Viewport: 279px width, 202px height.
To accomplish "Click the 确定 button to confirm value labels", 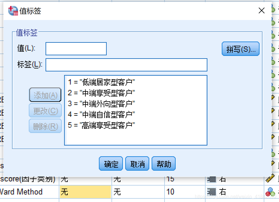I will [111, 163].
